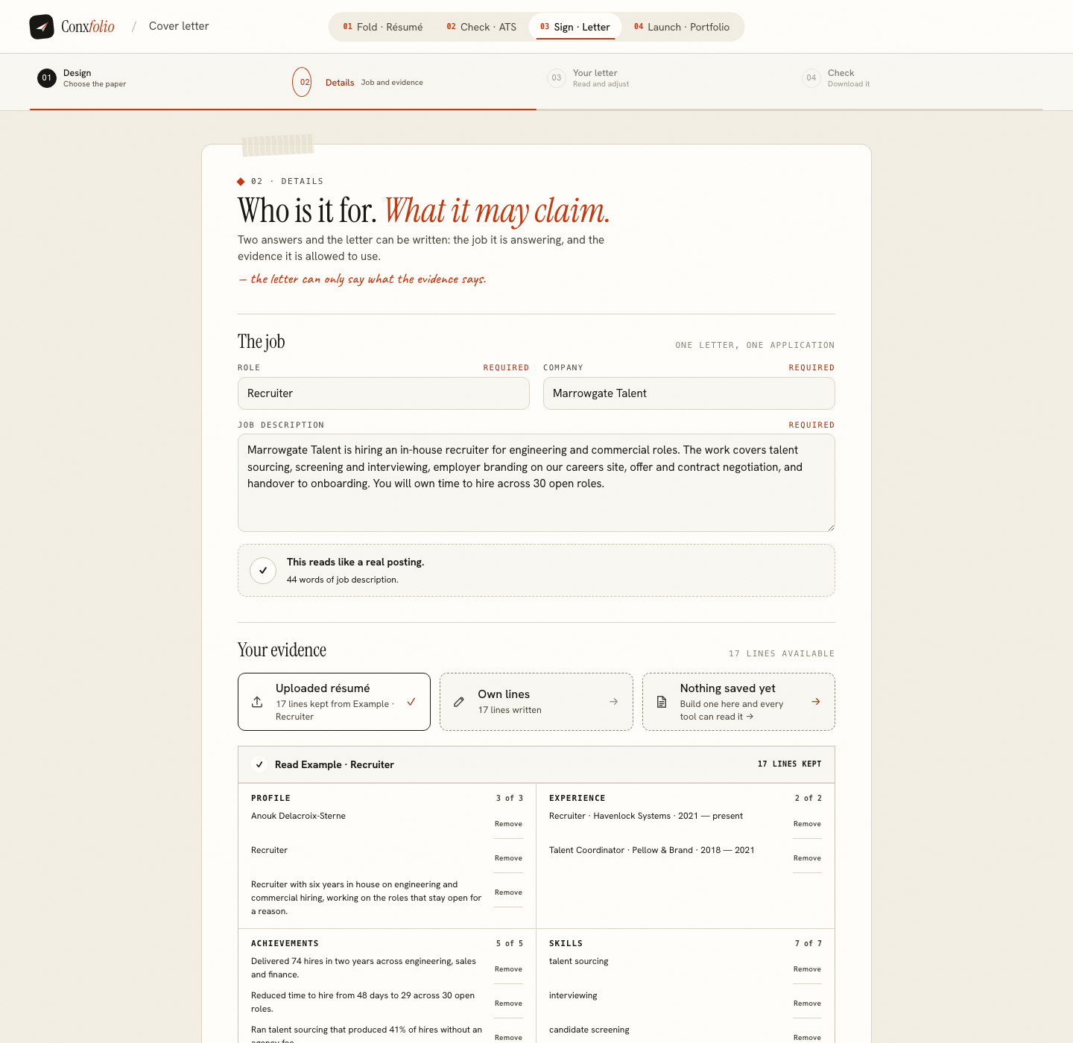
Task: Click the '7 of 7' skills count
Action: click(x=808, y=943)
